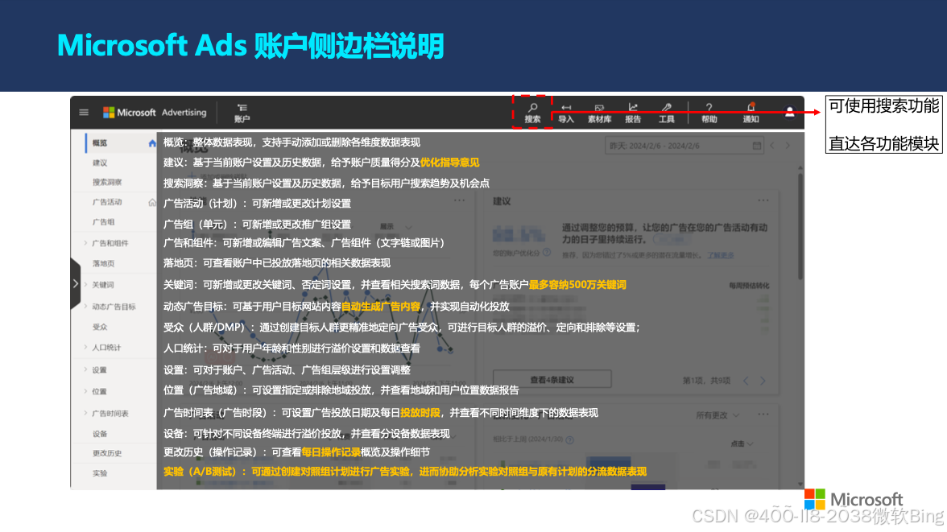Expand 设置 in sidebar
The height and width of the screenshot is (532, 947).
[x=85, y=369]
